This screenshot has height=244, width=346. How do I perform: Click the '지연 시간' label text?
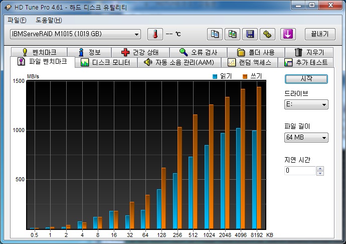(x=297, y=160)
